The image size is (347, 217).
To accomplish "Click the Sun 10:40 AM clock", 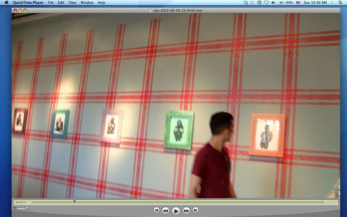I will point(315,3).
